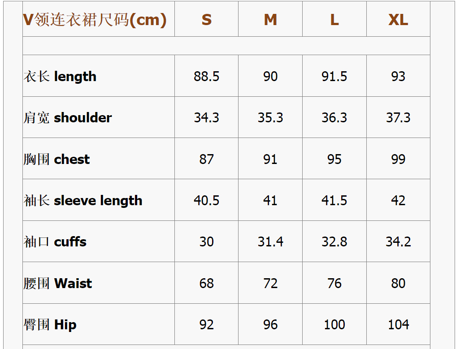Image resolution: width=460 pixels, height=349 pixels.
Task: Click the 袖口 cuffs row label
Action: click(55, 242)
